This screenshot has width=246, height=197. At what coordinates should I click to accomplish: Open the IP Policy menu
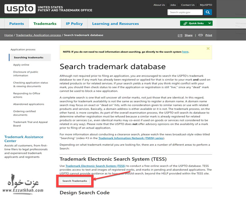(74, 24)
